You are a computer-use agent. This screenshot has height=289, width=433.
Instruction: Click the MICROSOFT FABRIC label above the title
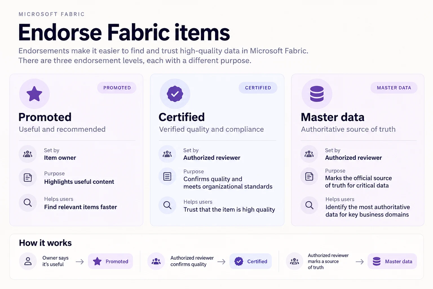[x=52, y=14]
